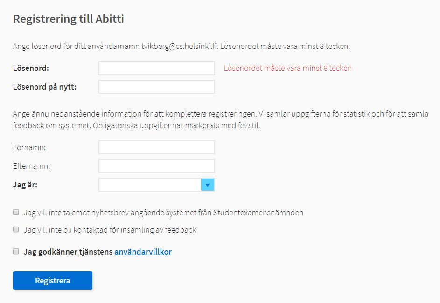Check the box declining contact for feedback
This screenshot has width=440, height=303.
16,229
